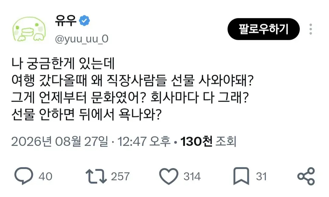Click the reply speech bubble icon
This screenshot has height=197, width=329.
24,176
